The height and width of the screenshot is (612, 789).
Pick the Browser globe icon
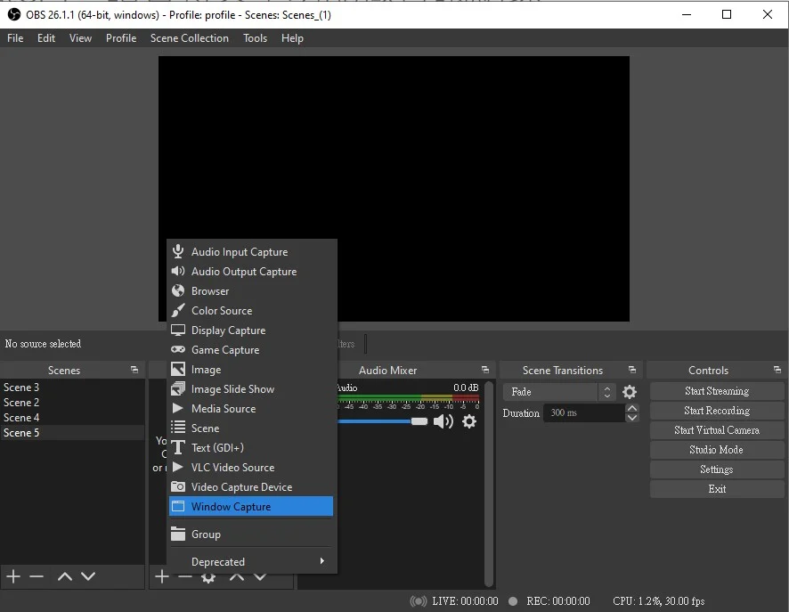(x=177, y=290)
